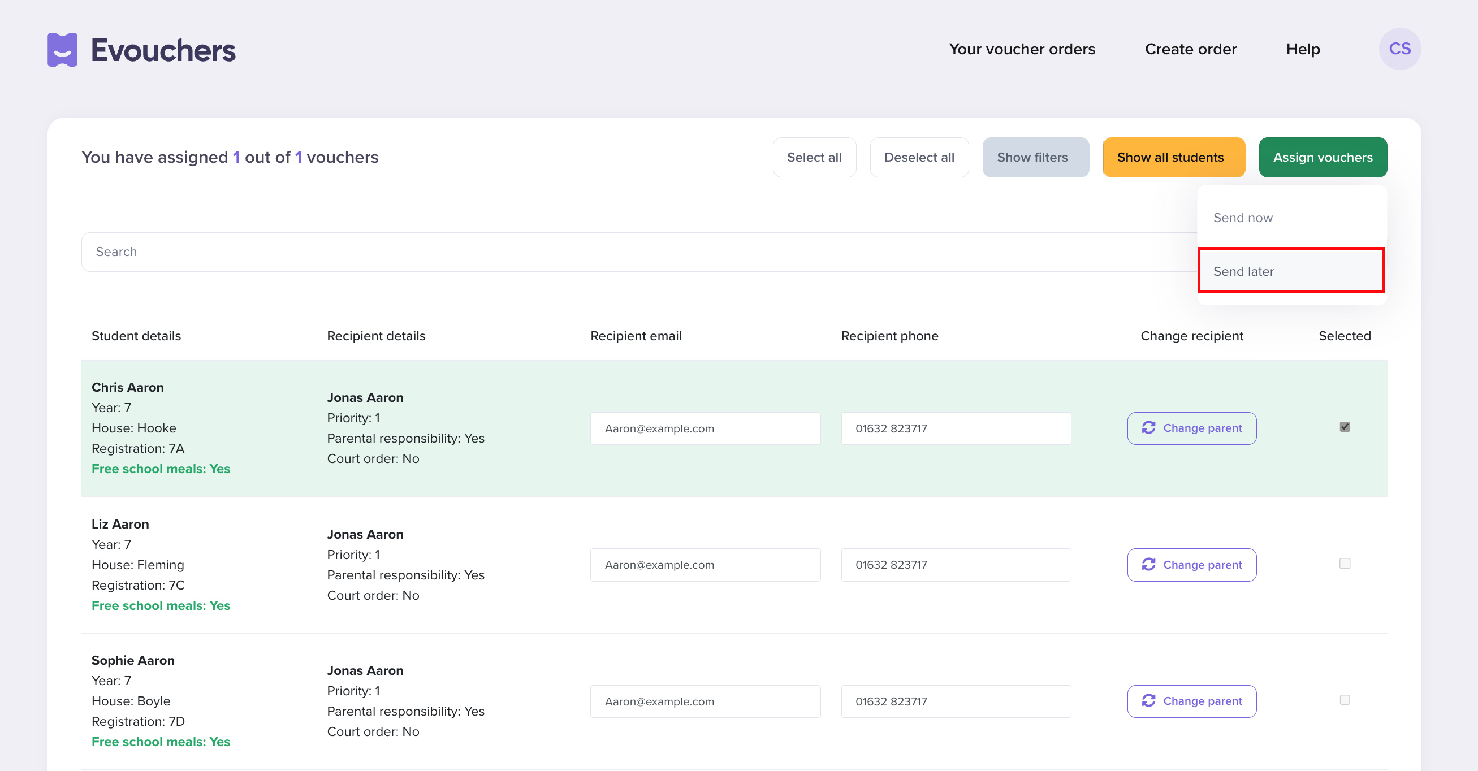Viewport: 1478px width, 771px height.
Task: Click the student name Liz Aaron
Action: click(120, 524)
